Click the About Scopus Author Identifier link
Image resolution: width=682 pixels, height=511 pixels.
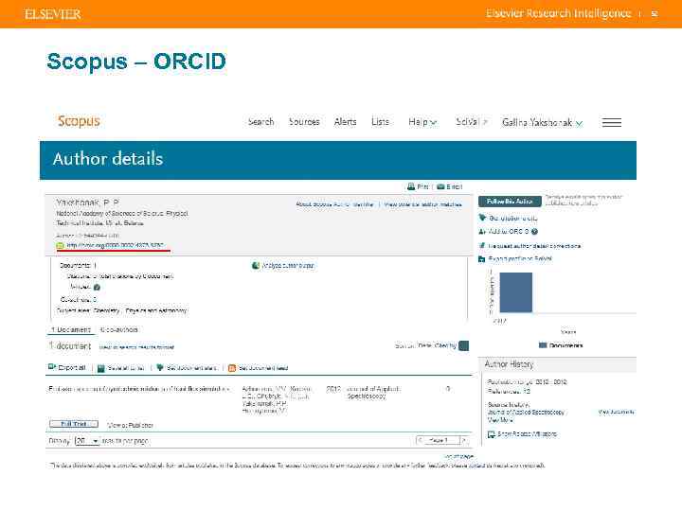(x=334, y=204)
